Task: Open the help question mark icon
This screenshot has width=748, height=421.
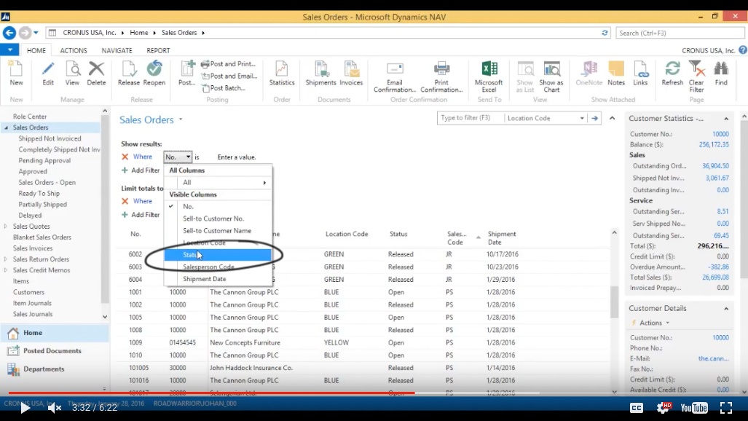Action: [x=743, y=50]
